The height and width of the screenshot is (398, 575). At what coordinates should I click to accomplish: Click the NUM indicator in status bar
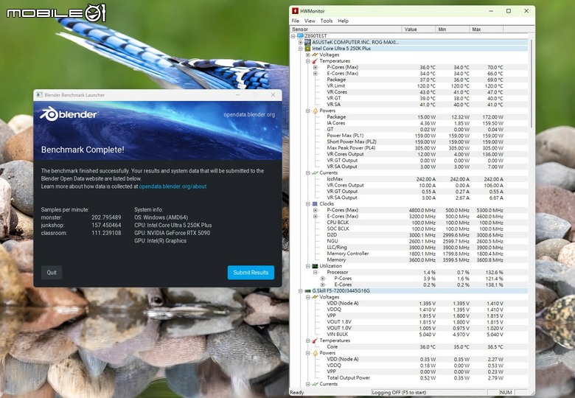(506, 393)
